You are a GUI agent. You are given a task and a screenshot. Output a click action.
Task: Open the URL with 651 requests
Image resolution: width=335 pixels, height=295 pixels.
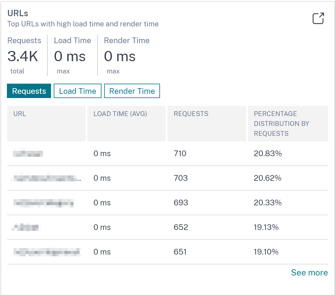(47, 252)
